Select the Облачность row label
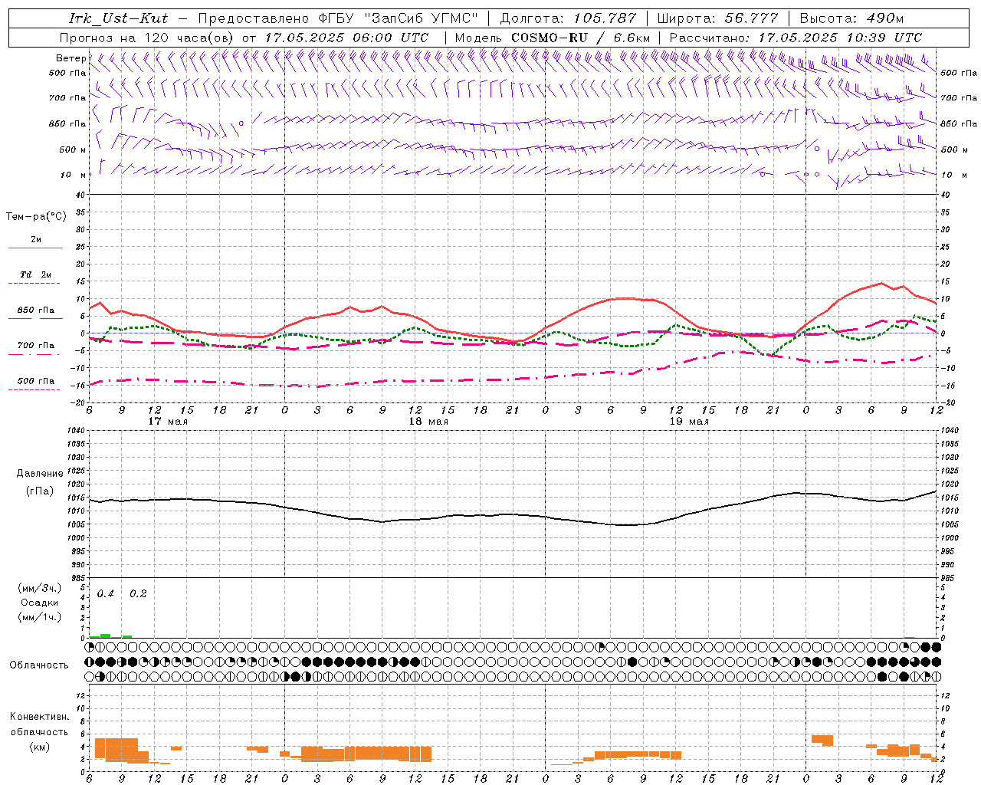 pos(39,665)
